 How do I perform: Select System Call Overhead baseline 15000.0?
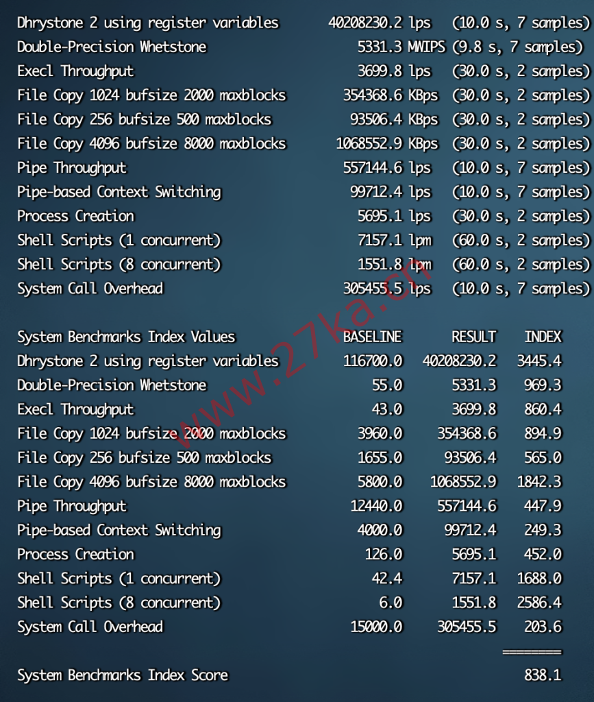376,627
